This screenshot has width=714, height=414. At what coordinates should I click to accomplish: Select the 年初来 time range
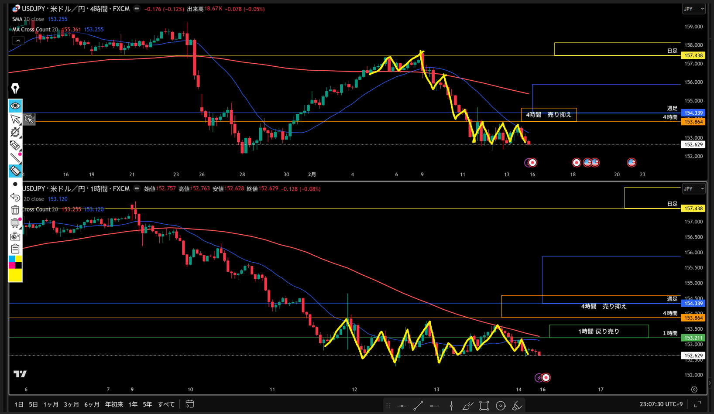(114, 404)
